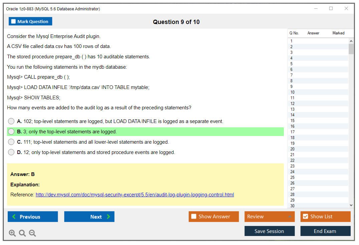Viewport: 359px width, 245px height.
Task: Open the Review dropdown
Action: (269, 216)
